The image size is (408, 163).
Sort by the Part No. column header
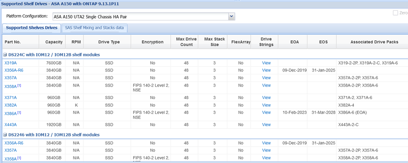21,42
